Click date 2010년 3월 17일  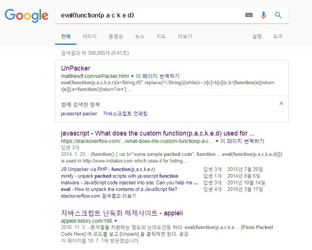[x=245, y=190]
